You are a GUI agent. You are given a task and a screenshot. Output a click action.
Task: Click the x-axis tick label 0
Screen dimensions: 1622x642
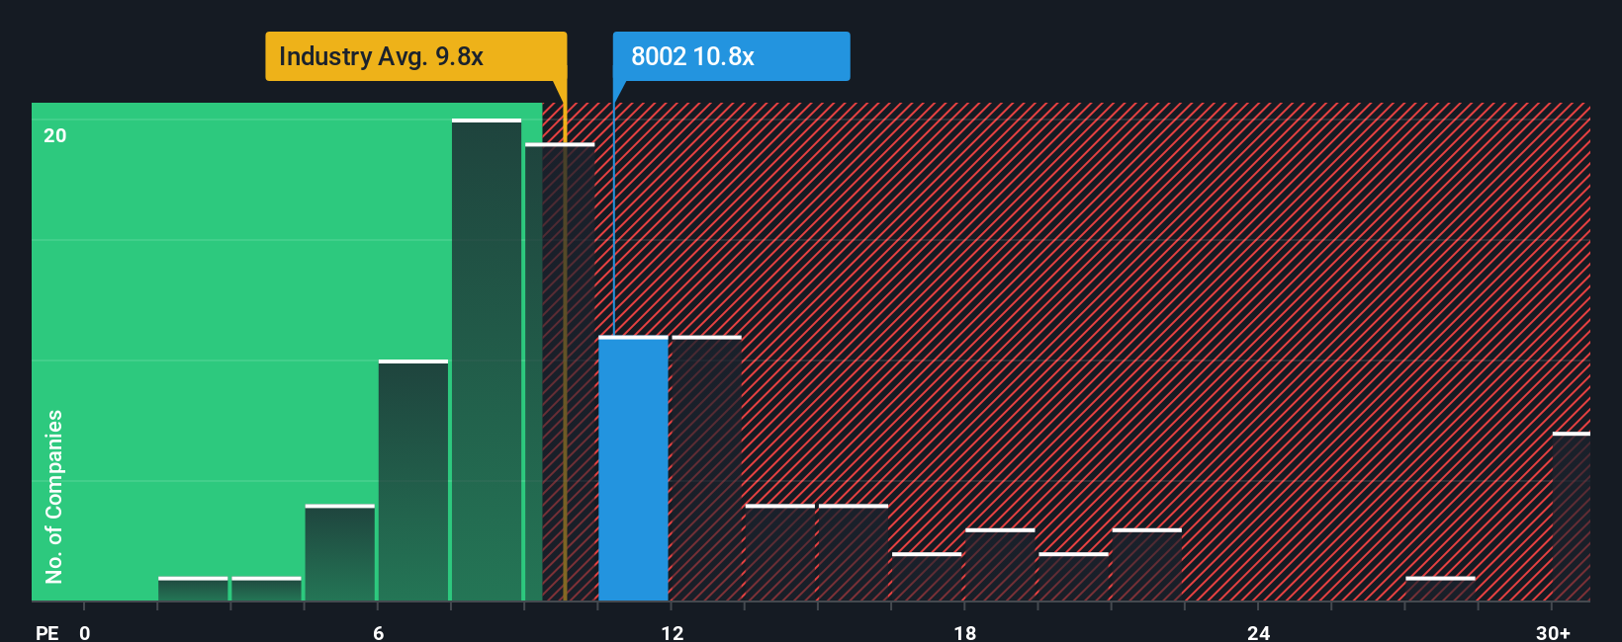[85, 632]
